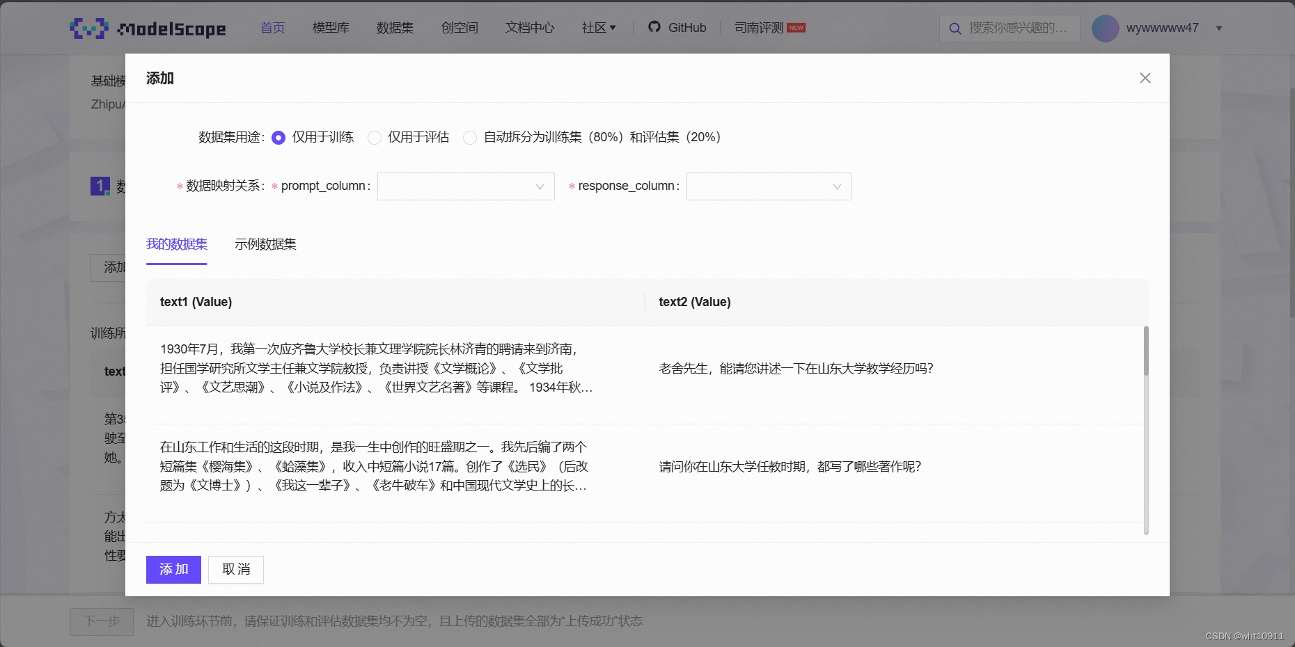Image resolution: width=1295 pixels, height=647 pixels.
Task: Open 创空间 in the top navigation
Action: click(x=460, y=28)
